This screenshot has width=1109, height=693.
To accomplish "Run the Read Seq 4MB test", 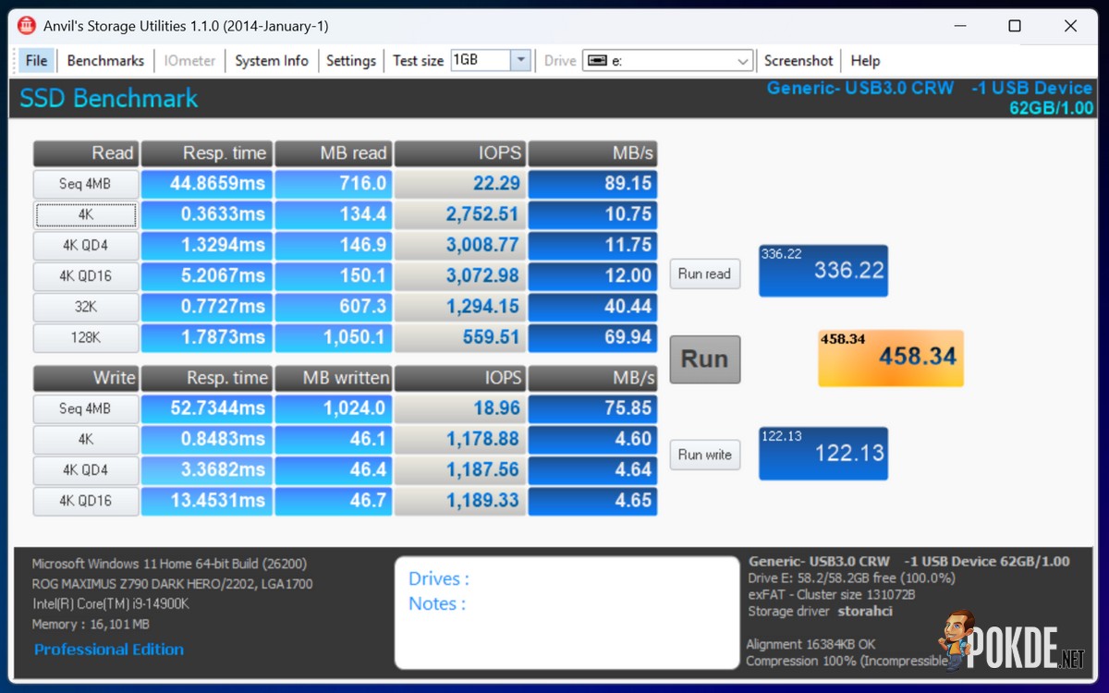I will pos(85,184).
